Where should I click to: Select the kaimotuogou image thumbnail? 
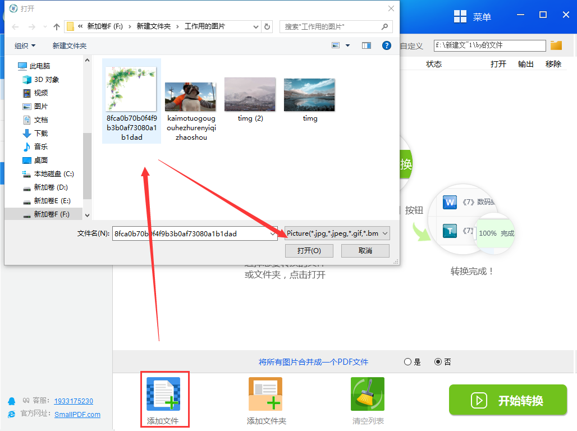191,97
